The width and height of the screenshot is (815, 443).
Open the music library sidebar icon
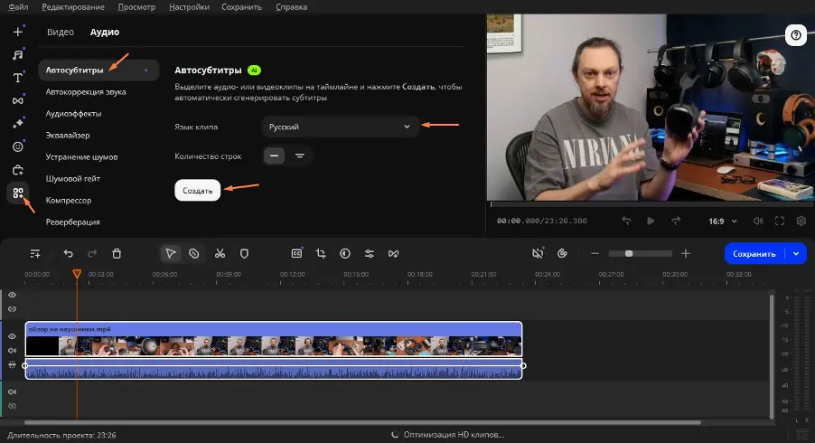click(18, 54)
